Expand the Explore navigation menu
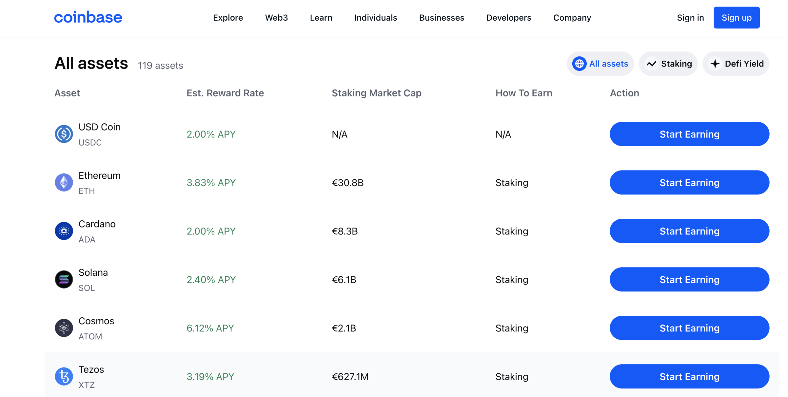This screenshot has width=788, height=397. point(228,17)
